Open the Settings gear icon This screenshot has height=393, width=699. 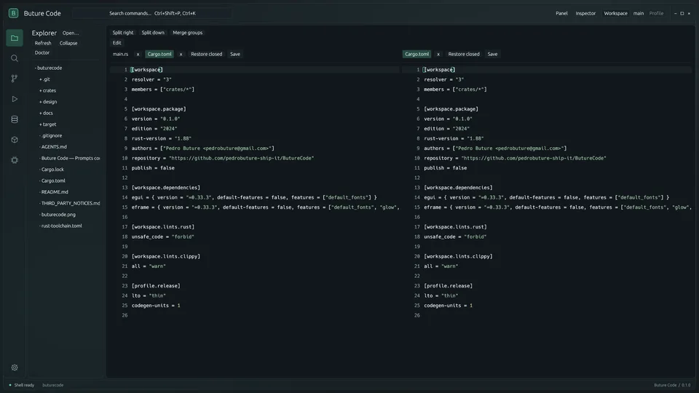pyautogui.click(x=15, y=368)
